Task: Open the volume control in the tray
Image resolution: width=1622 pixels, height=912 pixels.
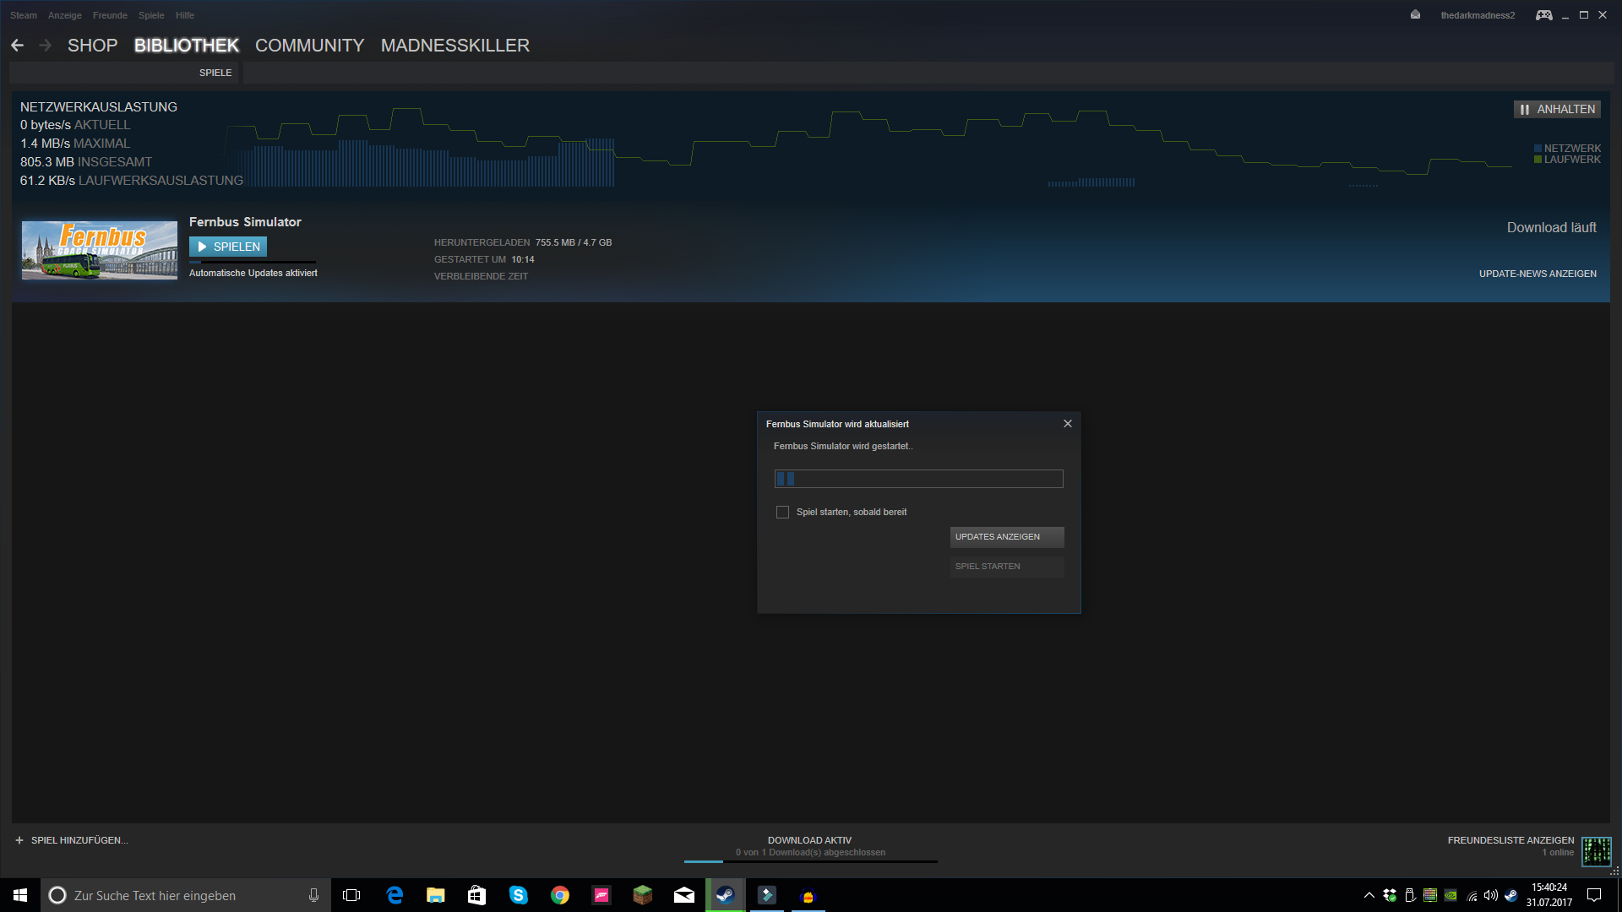Action: click(1489, 896)
